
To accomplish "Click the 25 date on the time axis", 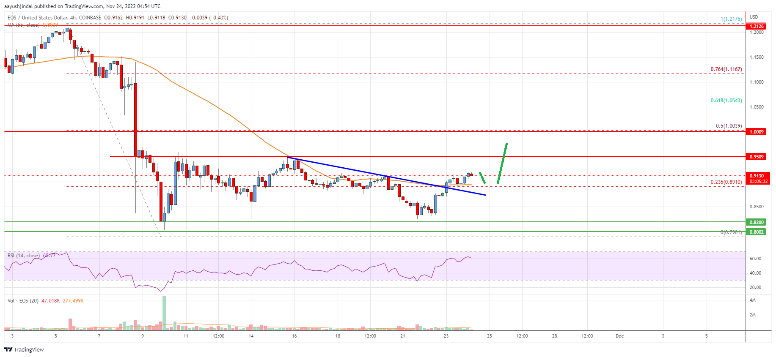I will pos(490,336).
